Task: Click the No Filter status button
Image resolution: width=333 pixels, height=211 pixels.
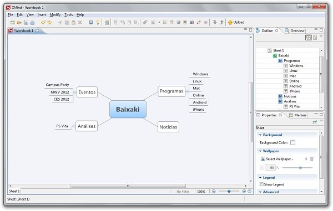Action: tap(183, 192)
